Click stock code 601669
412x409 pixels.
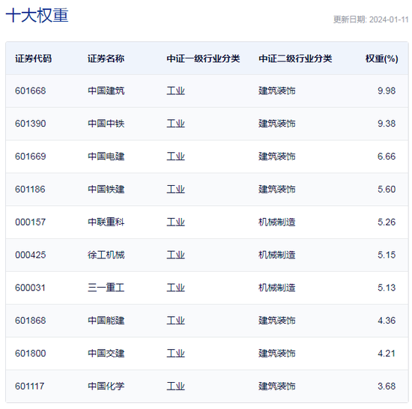point(31,157)
